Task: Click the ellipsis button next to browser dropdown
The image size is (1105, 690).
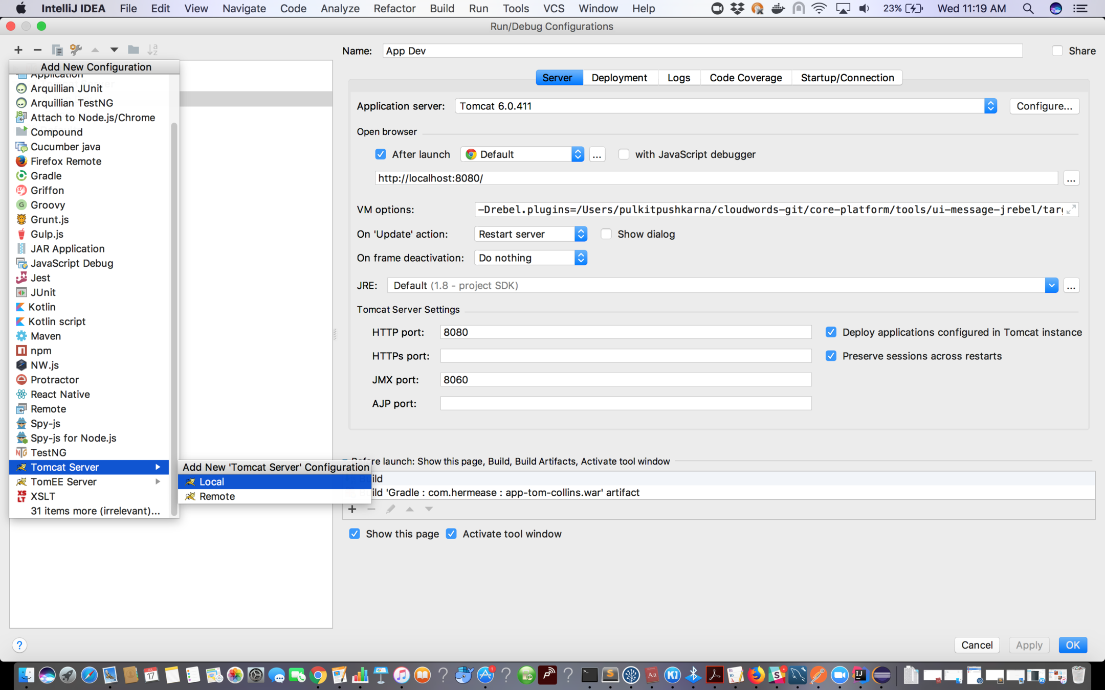Action: 597,154
